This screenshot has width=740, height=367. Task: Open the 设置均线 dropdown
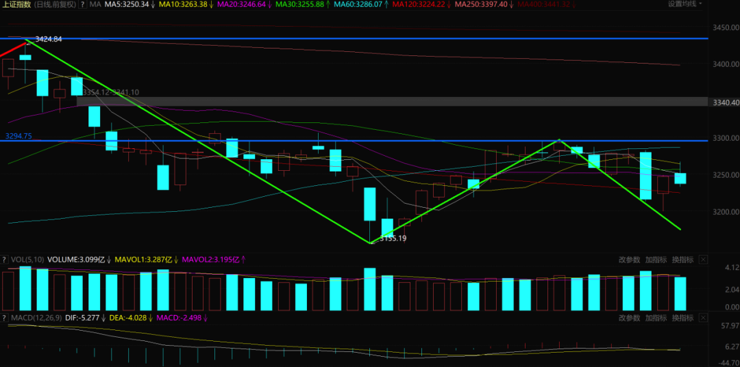pos(685,4)
